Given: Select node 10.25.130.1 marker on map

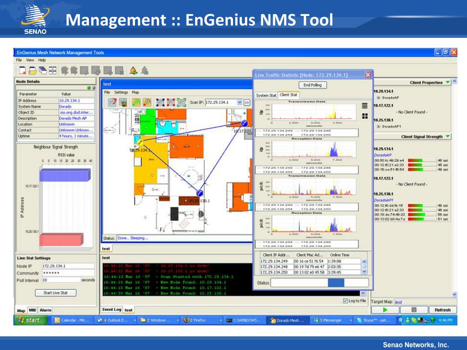Looking at the screenshot, I should click(200, 193).
